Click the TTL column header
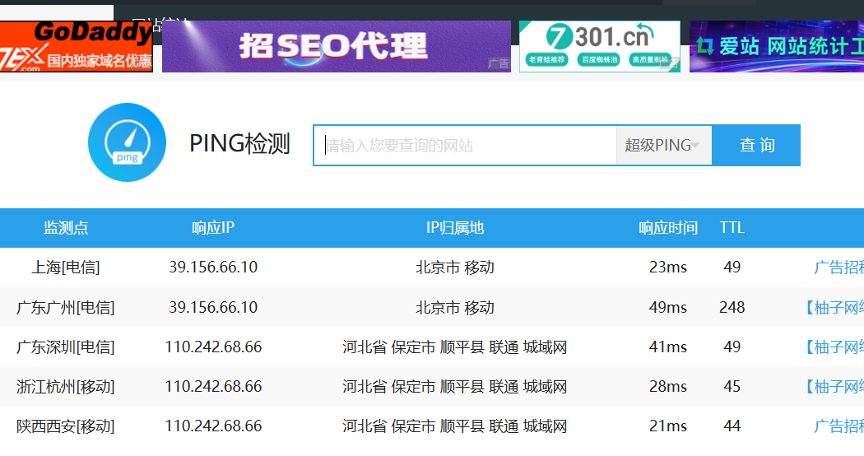This screenshot has height=456, width=864. tap(732, 228)
